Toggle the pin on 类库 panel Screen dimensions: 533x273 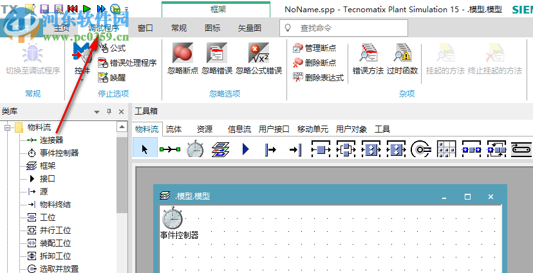click(109, 111)
